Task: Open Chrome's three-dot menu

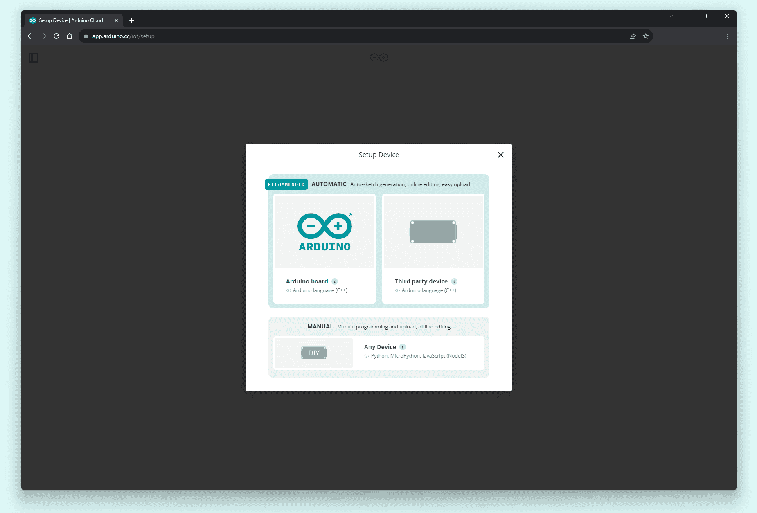Action: pos(728,36)
